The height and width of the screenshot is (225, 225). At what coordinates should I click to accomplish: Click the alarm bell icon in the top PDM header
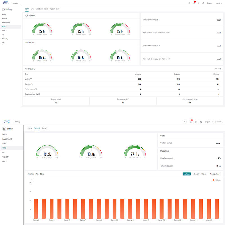pos(194,3)
